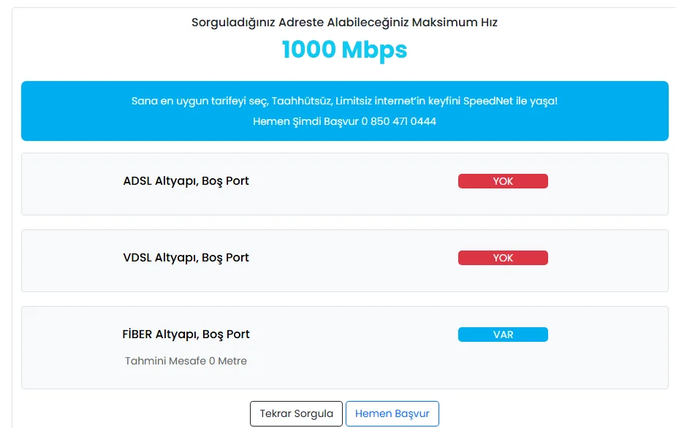Screen dimensions: 676x428
Task: Click 'Sana en uygun tarifeyi seç' banner text
Action: [x=200, y=101]
